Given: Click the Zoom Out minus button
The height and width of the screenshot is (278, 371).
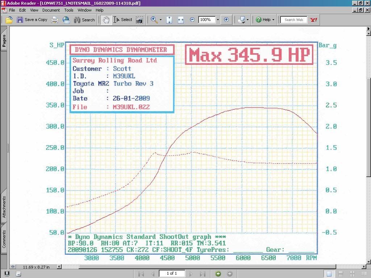Looking at the screenshot, I should pos(192,20).
